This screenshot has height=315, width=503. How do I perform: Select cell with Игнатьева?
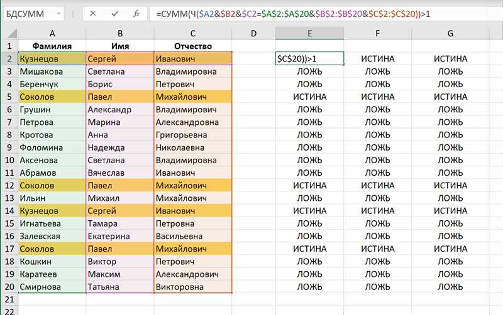(52, 223)
